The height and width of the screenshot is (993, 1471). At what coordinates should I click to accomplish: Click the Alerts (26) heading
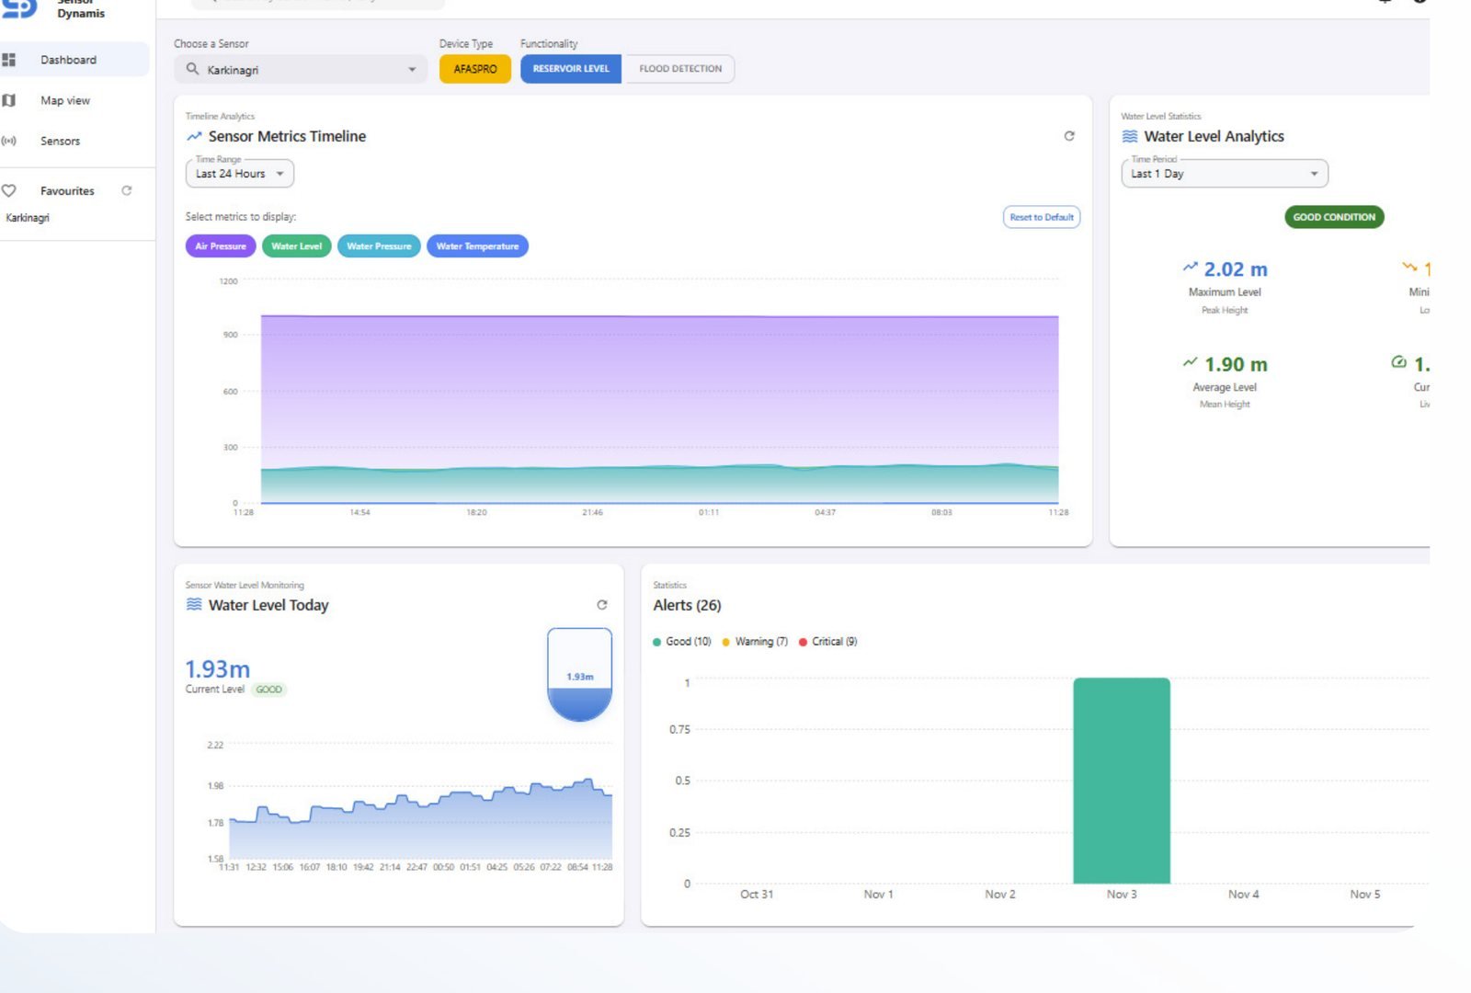click(x=687, y=605)
